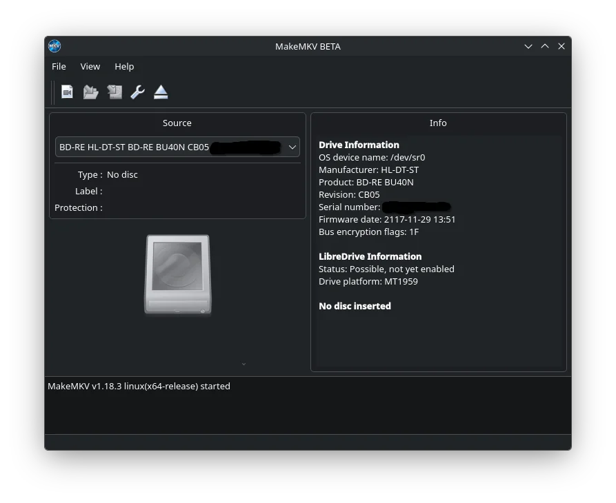The width and height of the screenshot is (616, 503).
Task: Click the 'OS device name: /dev/sr0' line
Action: click(372, 157)
